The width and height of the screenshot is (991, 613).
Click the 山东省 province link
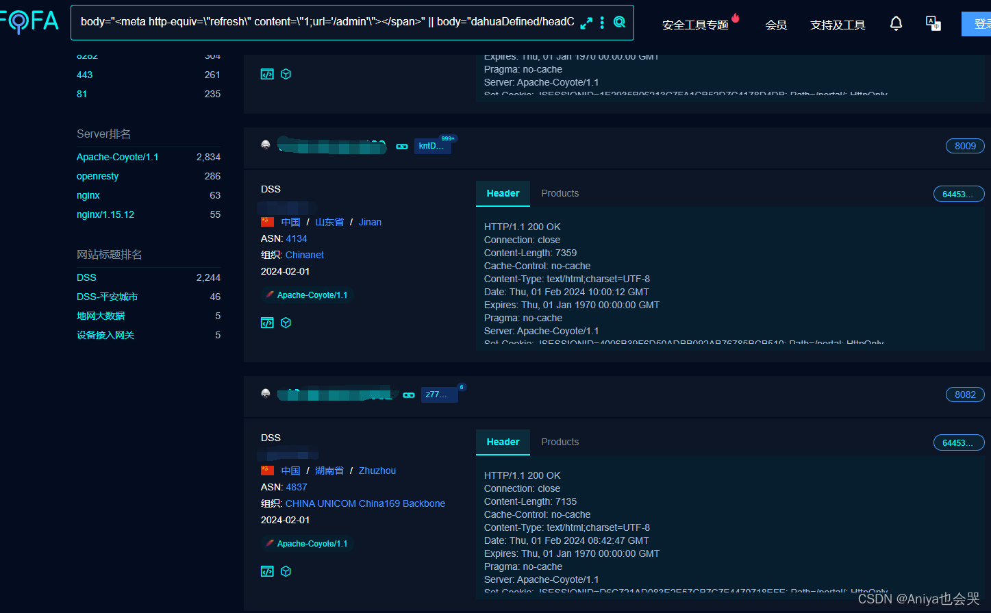click(329, 222)
